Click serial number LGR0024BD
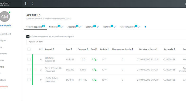 pos(50,81)
